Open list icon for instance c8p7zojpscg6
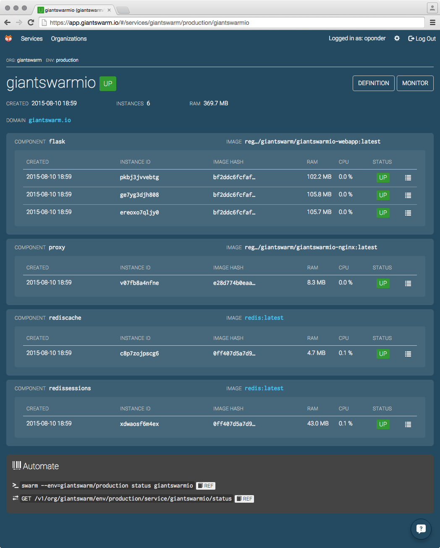 pyautogui.click(x=408, y=354)
